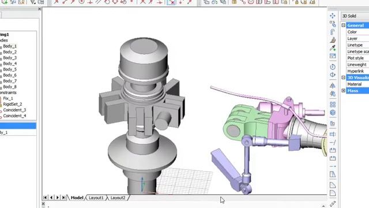Select the Coincident_4 constraint
Image resolution: width=369 pixels, height=208 pixels.
14,116
